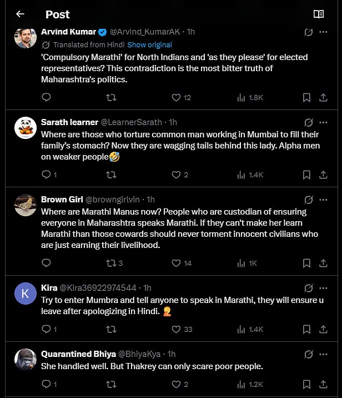Open more options menu on Kira's post

[323, 288]
